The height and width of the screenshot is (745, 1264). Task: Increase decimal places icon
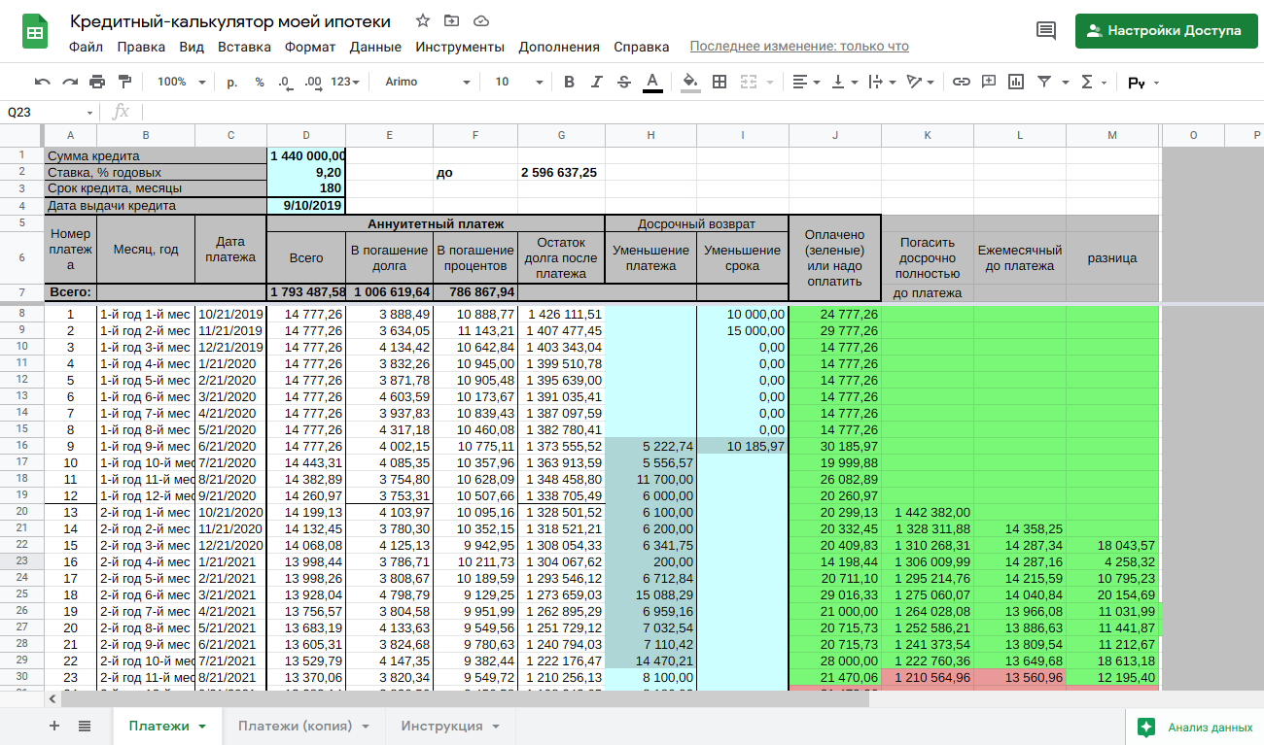312,82
